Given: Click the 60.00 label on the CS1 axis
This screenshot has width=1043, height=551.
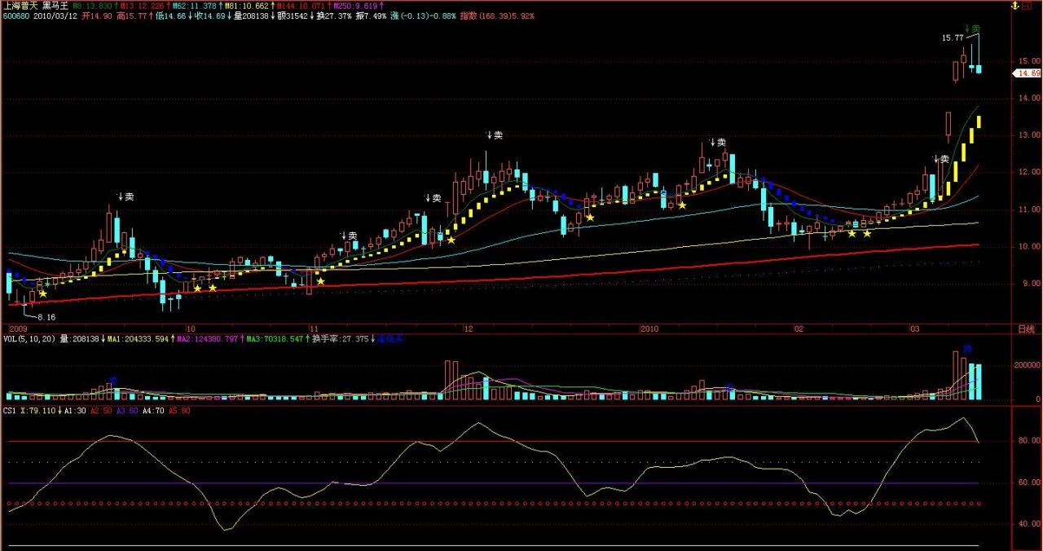Looking at the screenshot, I should coord(1030,483).
